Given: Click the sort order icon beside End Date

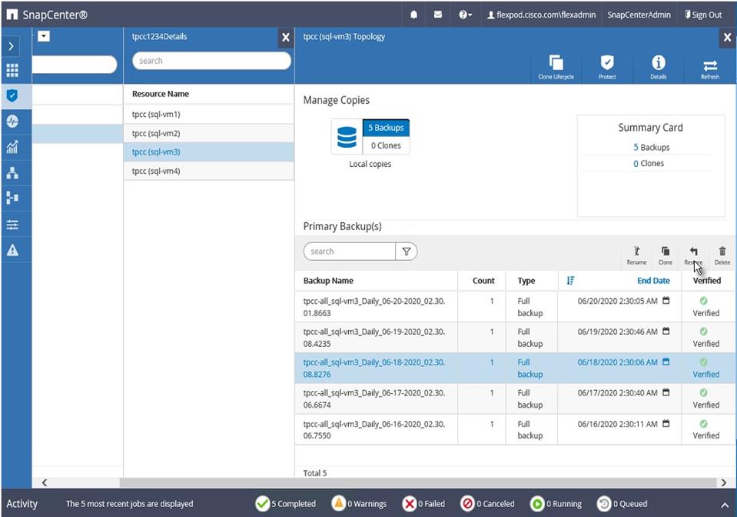Looking at the screenshot, I should [570, 281].
